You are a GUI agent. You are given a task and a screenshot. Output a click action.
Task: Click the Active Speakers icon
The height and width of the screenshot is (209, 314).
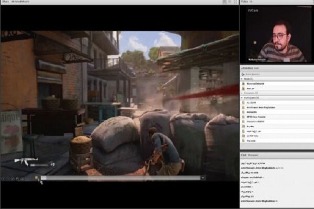(243, 74)
